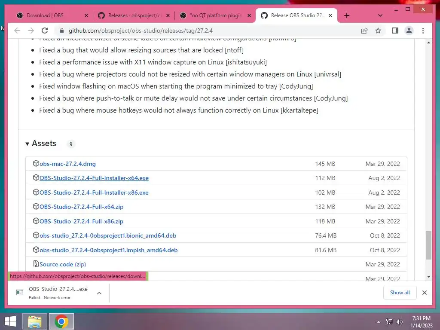
Task: View site info via the padlock icon
Action: point(62,31)
